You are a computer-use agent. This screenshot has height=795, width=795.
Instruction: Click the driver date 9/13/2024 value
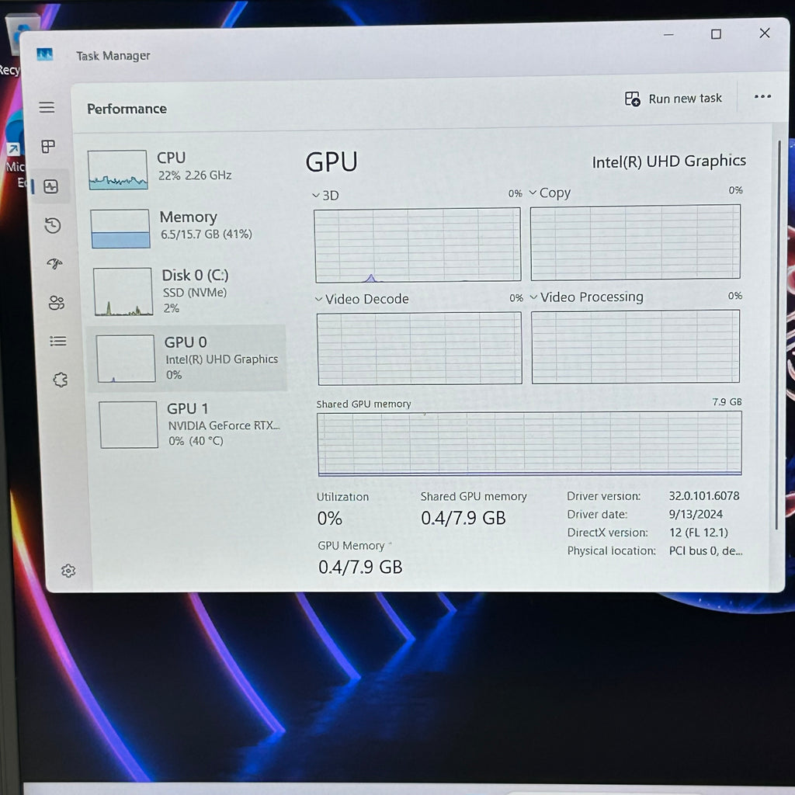[696, 514]
